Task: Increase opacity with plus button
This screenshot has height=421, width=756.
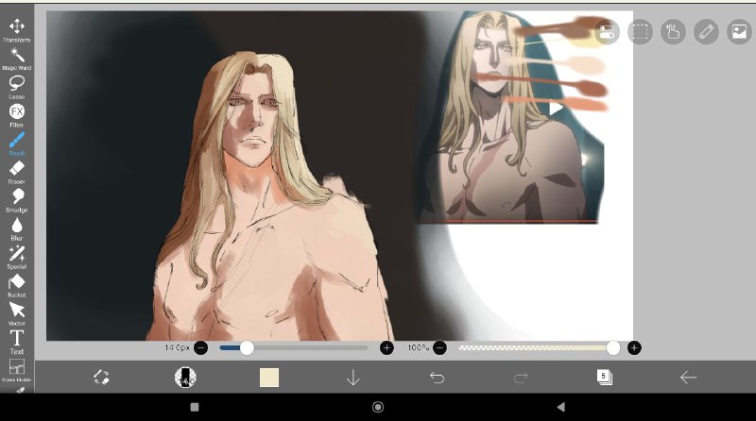Action: [x=634, y=347]
